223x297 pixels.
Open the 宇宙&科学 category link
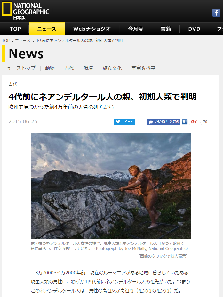click(143, 68)
